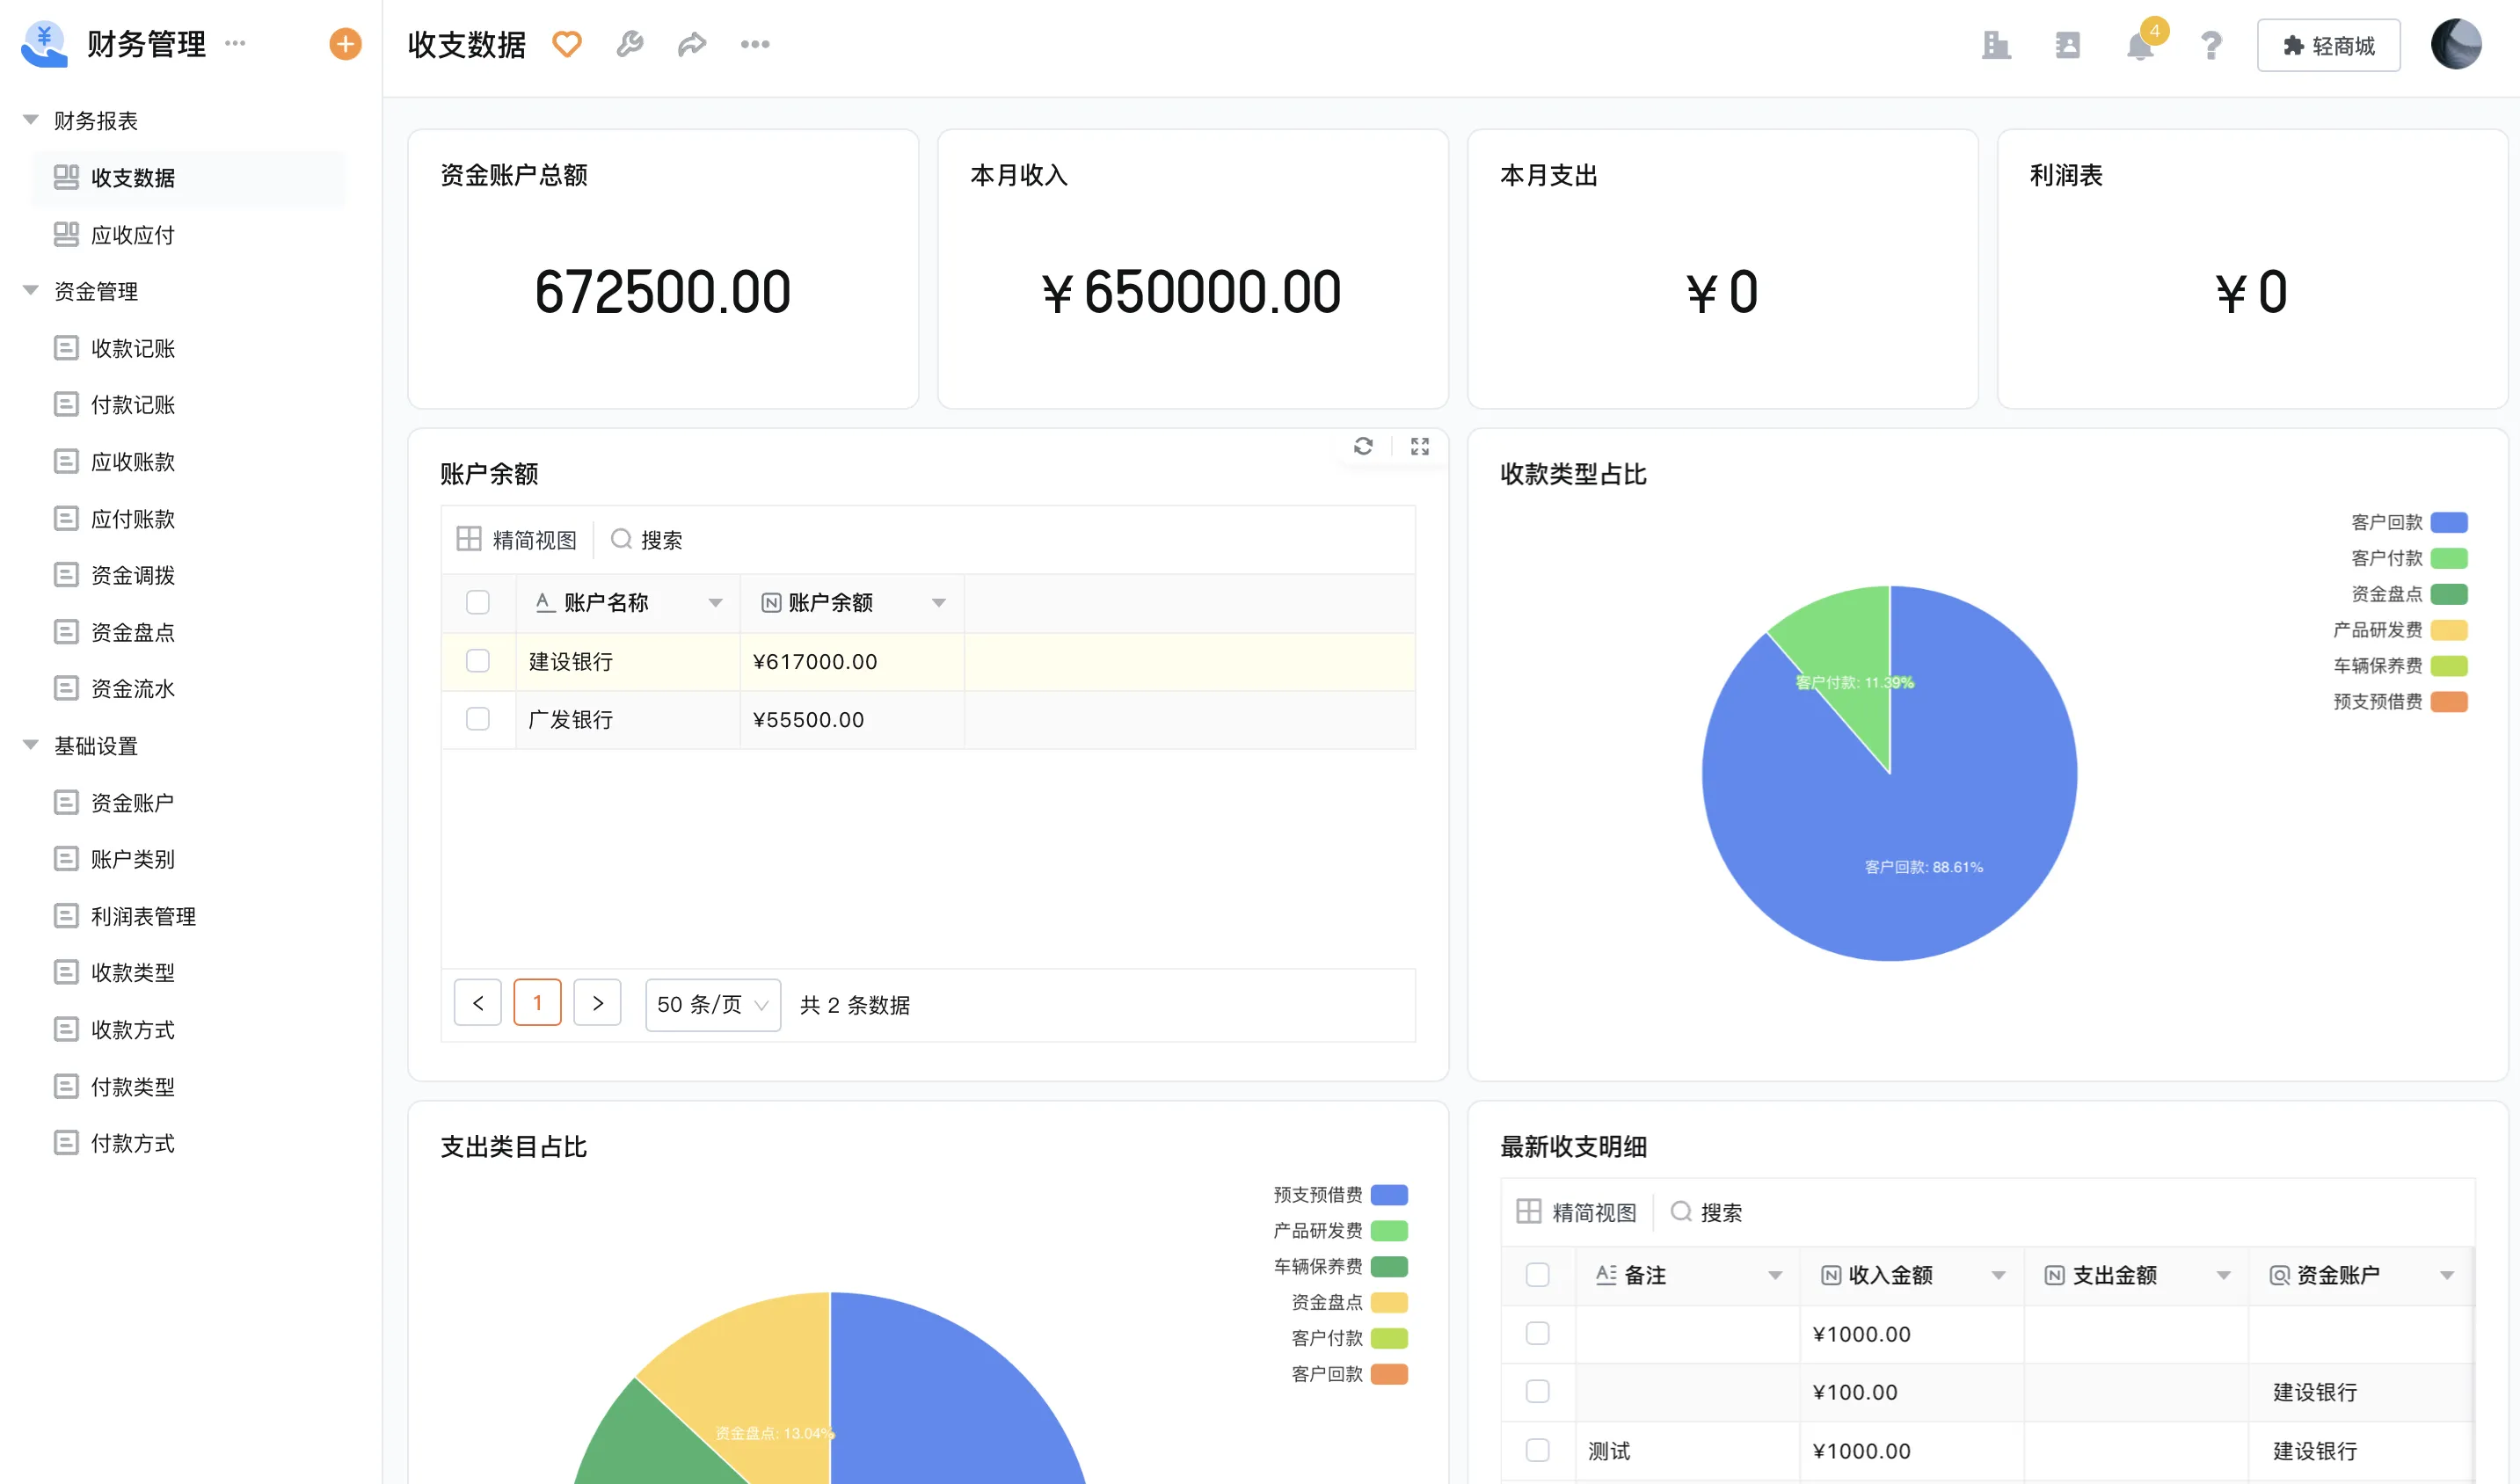Collapse the 资金管理 sidebar group

[x=31, y=291]
